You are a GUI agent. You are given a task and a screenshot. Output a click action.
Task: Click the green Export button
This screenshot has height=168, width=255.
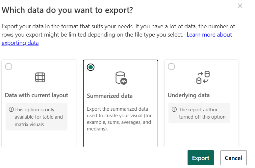pyautogui.click(x=200, y=158)
